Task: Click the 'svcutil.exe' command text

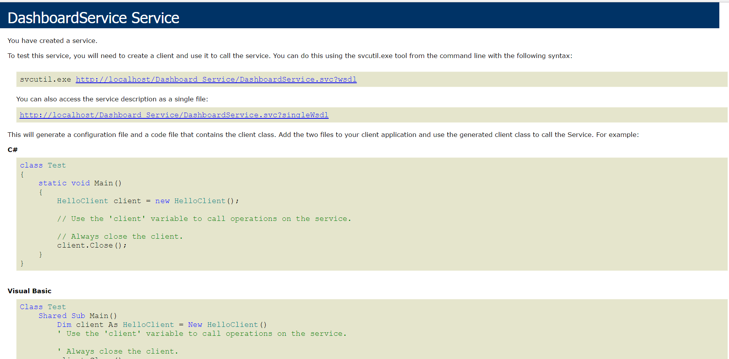Action: coord(45,79)
